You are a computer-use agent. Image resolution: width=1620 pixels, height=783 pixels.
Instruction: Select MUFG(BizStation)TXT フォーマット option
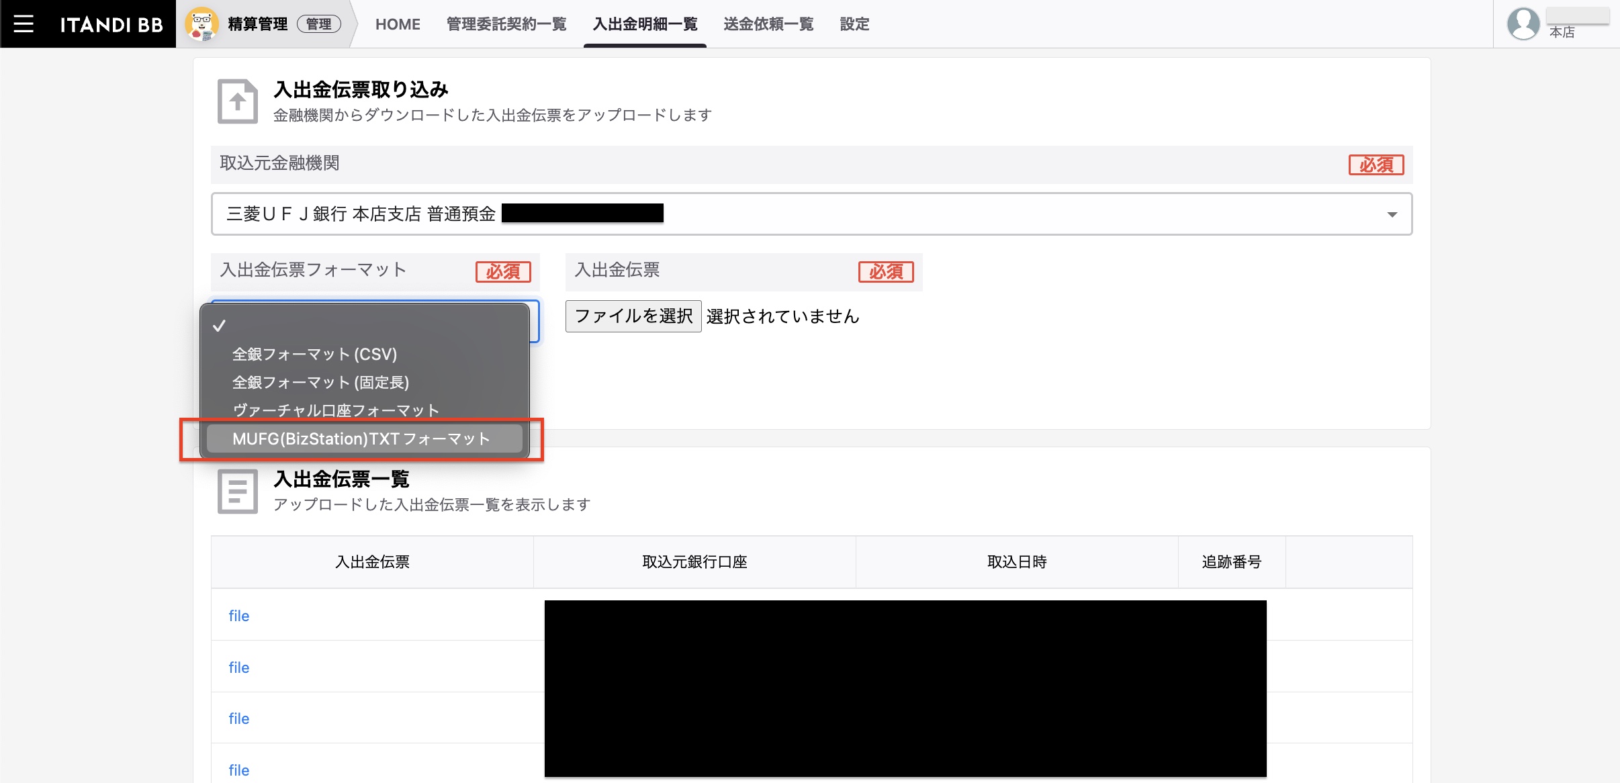tap(365, 439)
